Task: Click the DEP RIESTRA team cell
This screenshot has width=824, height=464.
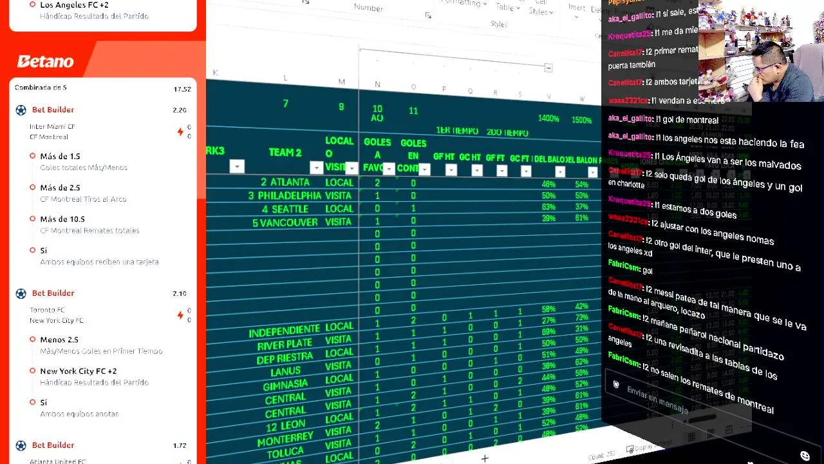Action: (285, 358)
